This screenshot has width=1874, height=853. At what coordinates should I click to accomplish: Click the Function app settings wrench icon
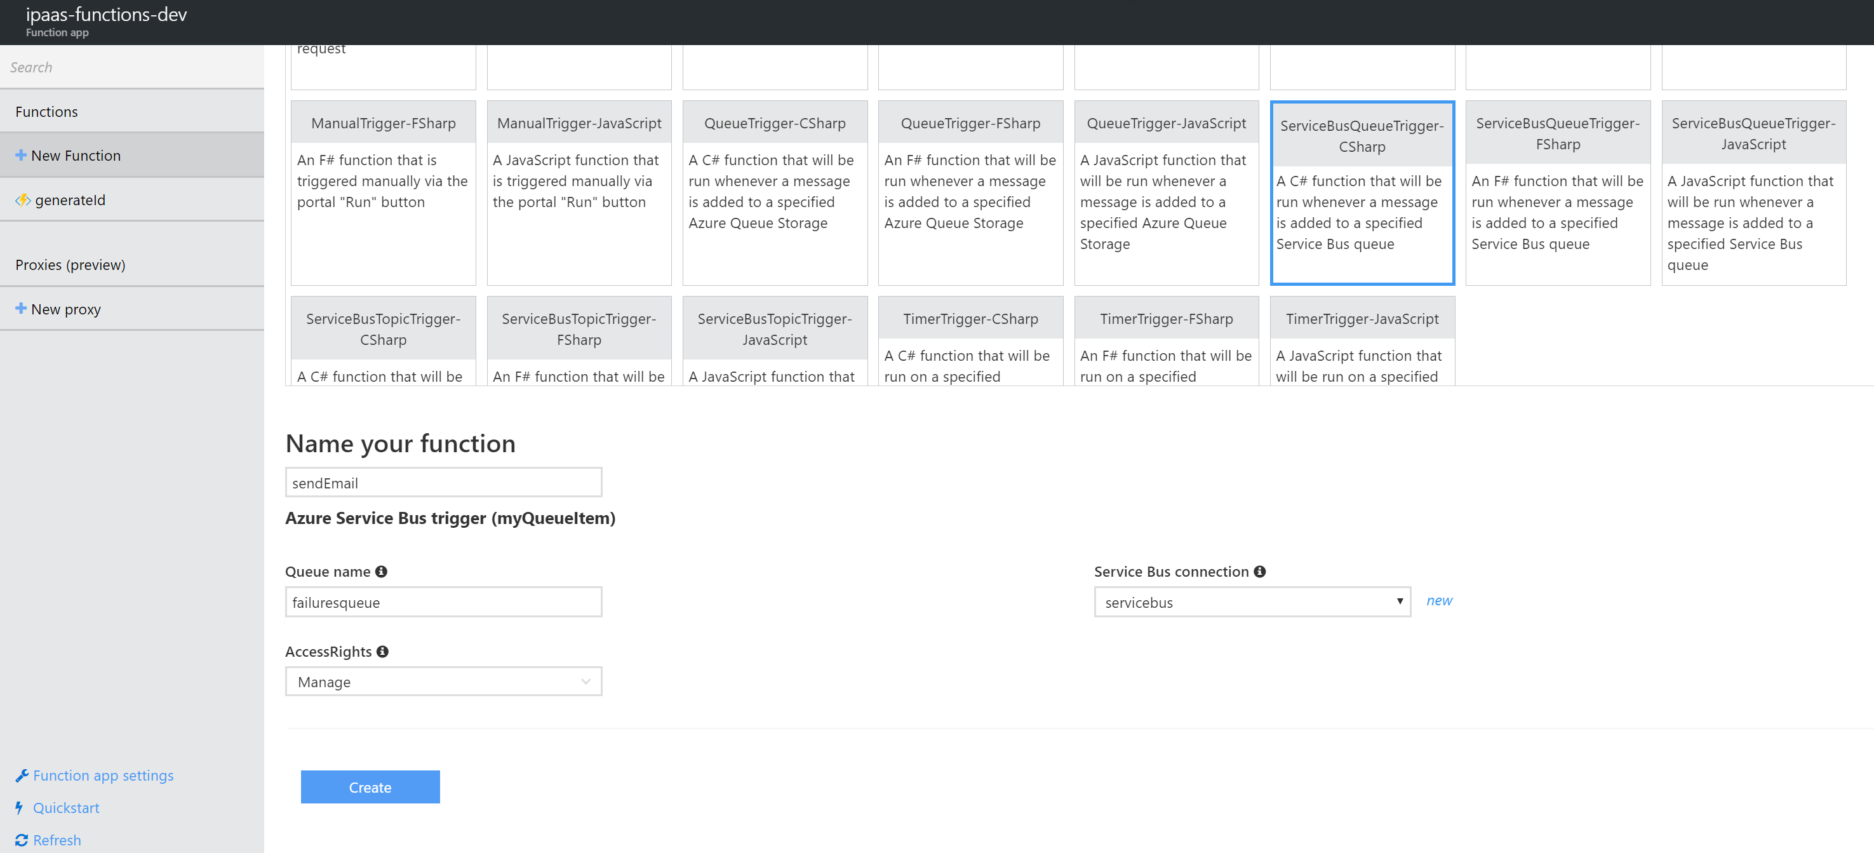click(22, 775)
